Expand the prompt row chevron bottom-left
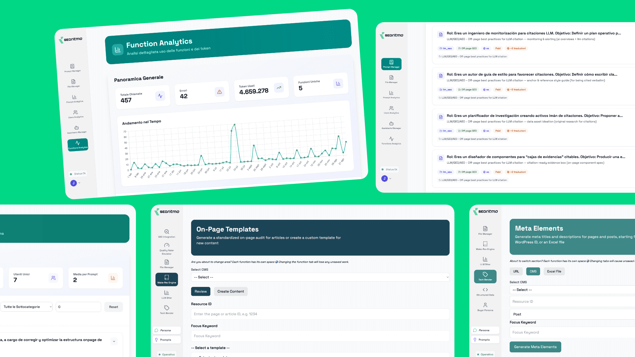The width and height of the screenshot is (635, 357). click(114, 341)
